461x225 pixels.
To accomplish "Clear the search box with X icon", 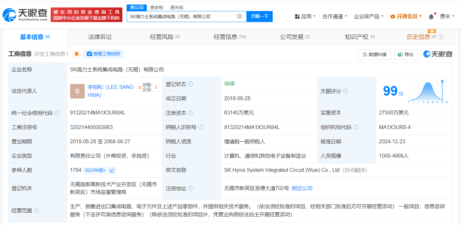I will click(240, 16).
